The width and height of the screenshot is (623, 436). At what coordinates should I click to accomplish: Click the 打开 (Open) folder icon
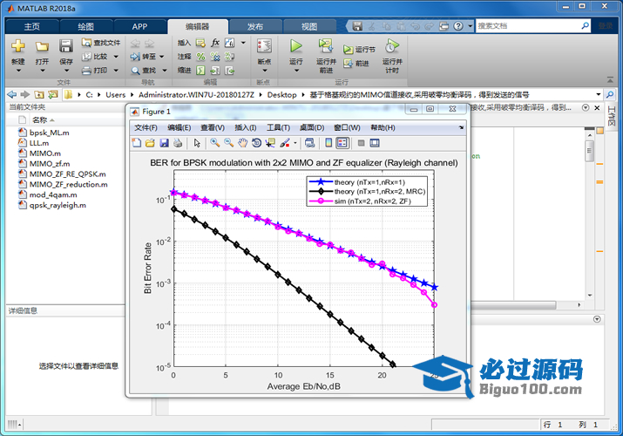click(x=42, y=46)
